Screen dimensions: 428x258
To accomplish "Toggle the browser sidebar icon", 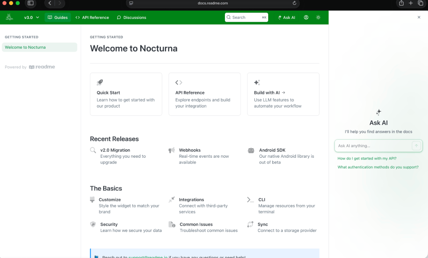I will click(x=31, y=3).
